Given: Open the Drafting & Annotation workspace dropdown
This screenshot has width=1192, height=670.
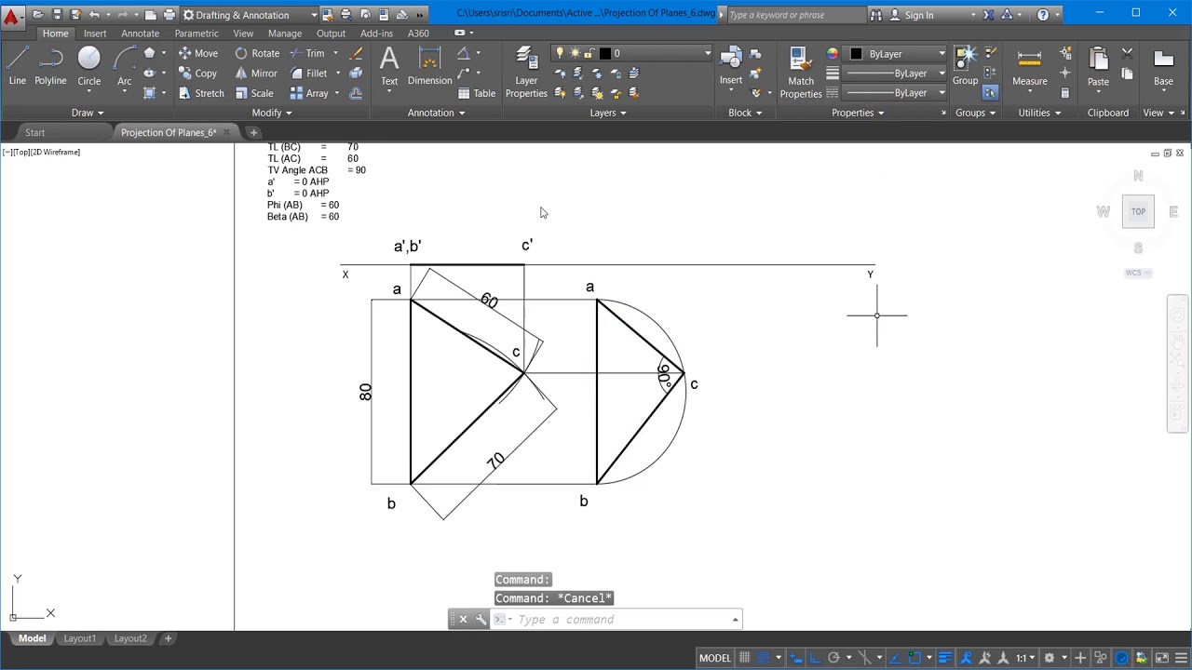Looking at the screenshot, I should [x=249, y=15].
